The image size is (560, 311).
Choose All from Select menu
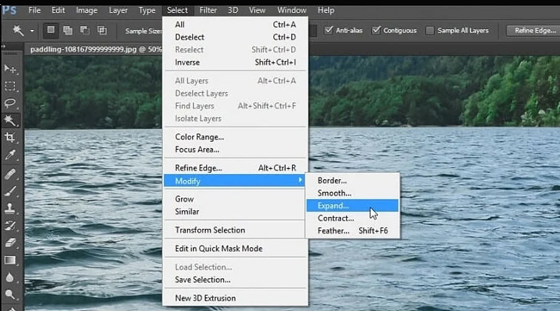(235, 25)
